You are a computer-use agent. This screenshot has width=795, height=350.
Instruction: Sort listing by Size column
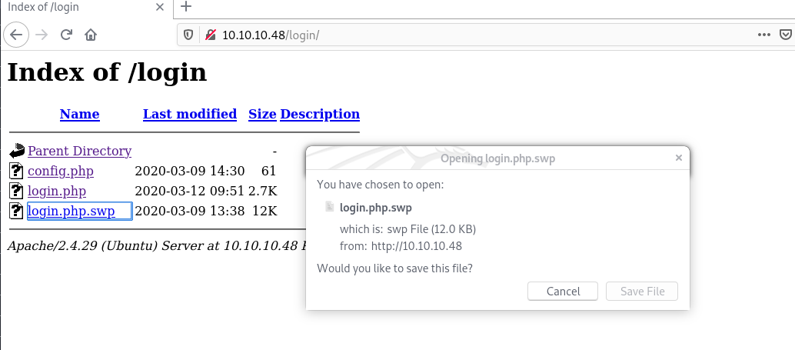point(262,114)
